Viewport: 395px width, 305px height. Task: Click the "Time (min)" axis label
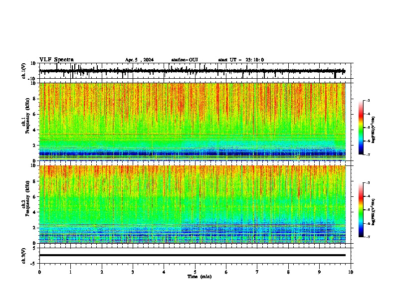pyautogui.click(x=199, y=277)
